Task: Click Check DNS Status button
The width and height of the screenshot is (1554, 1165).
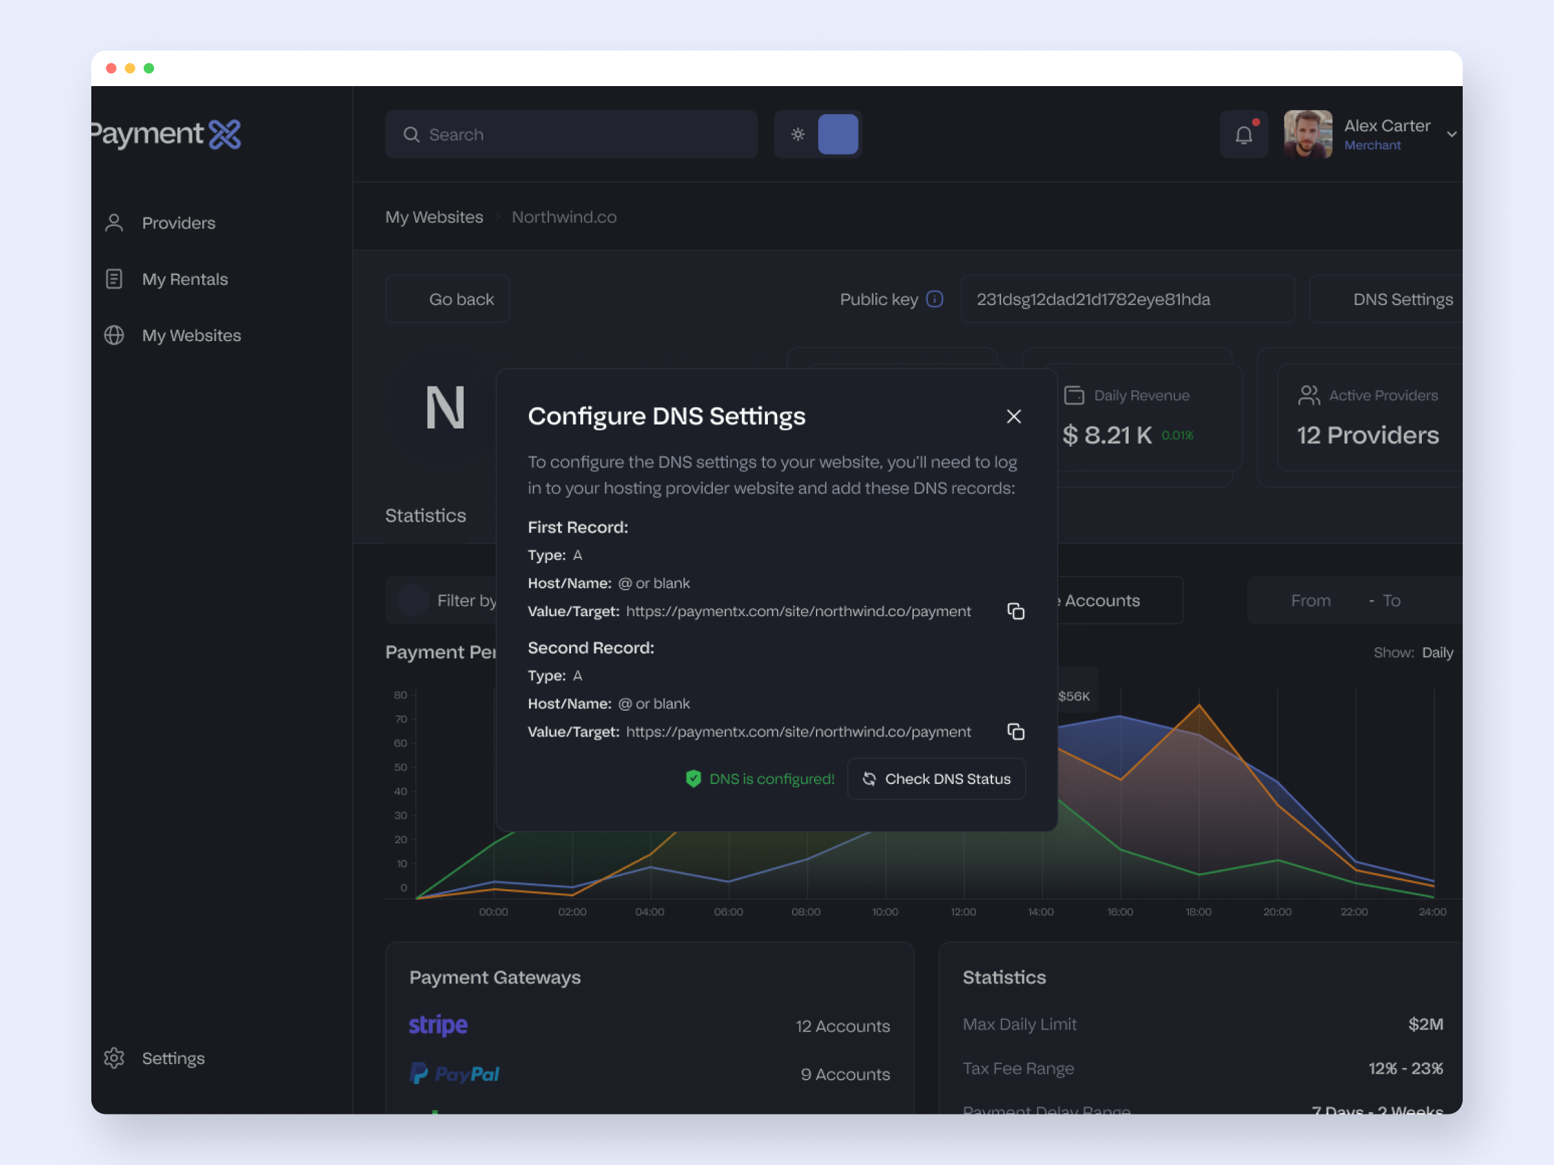Action: [936, 779]
